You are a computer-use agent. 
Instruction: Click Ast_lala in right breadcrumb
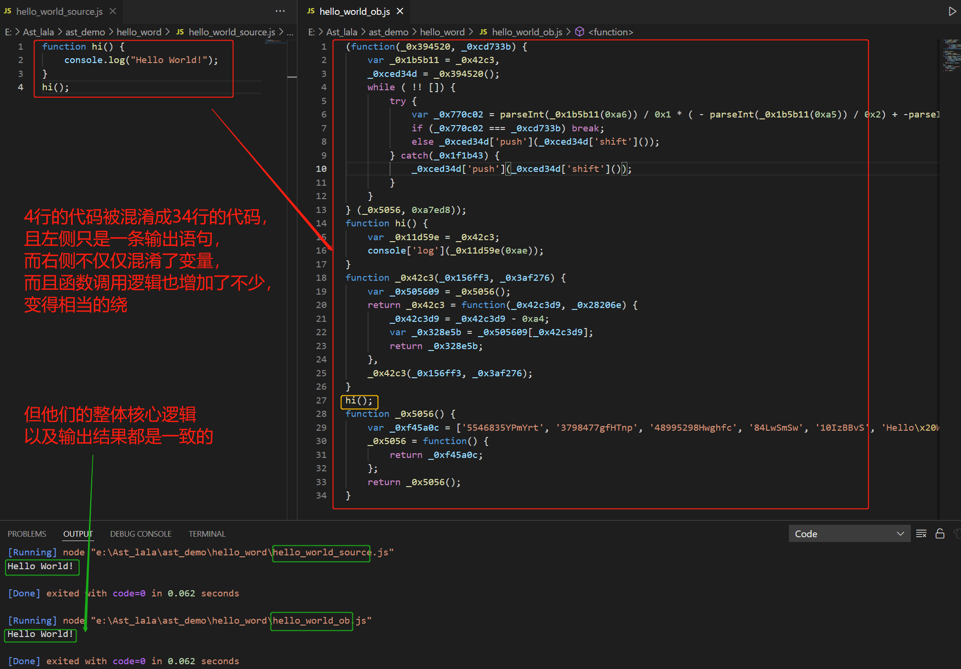[342, 32]
